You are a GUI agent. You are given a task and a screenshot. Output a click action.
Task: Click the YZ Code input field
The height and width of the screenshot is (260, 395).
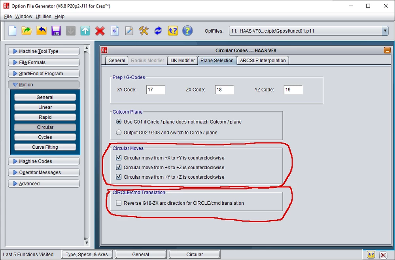click(x=293, y=90)
